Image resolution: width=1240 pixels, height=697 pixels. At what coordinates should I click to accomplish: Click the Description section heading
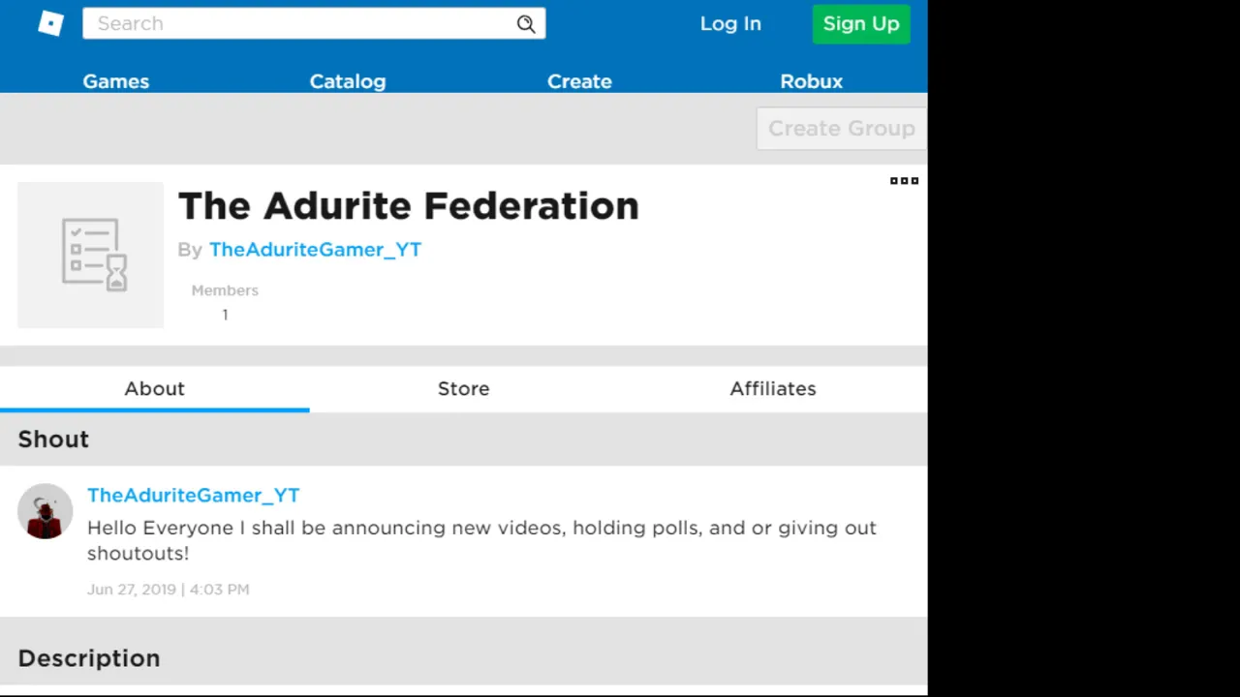(89, 658)
